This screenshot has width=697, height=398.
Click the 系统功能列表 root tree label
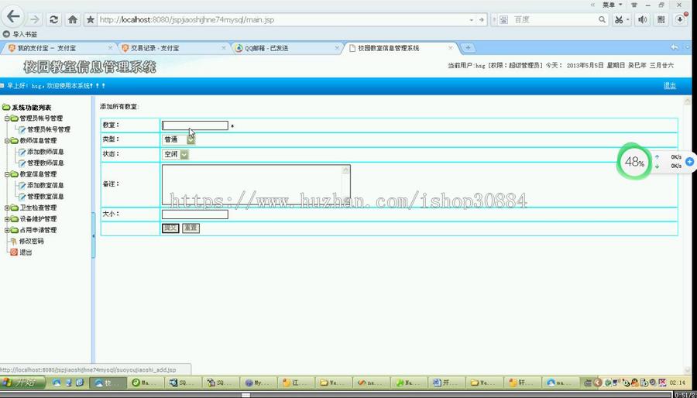31,108
